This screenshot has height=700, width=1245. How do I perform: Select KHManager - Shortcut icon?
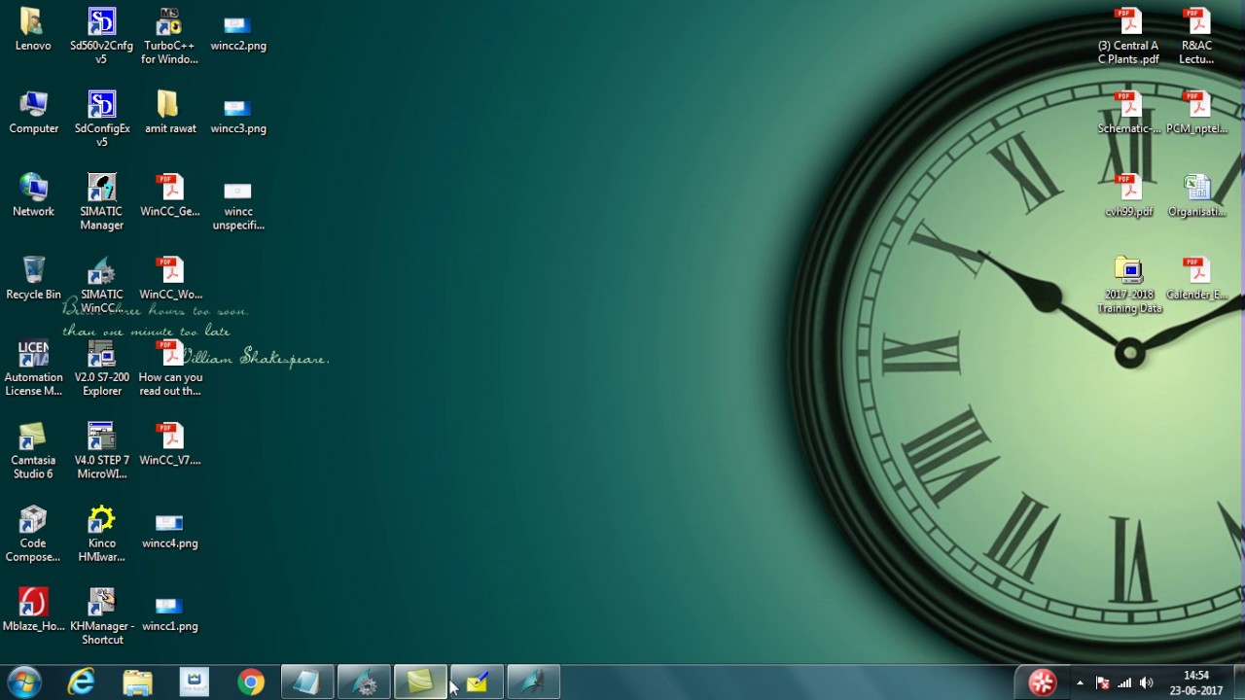click(101, 617)
